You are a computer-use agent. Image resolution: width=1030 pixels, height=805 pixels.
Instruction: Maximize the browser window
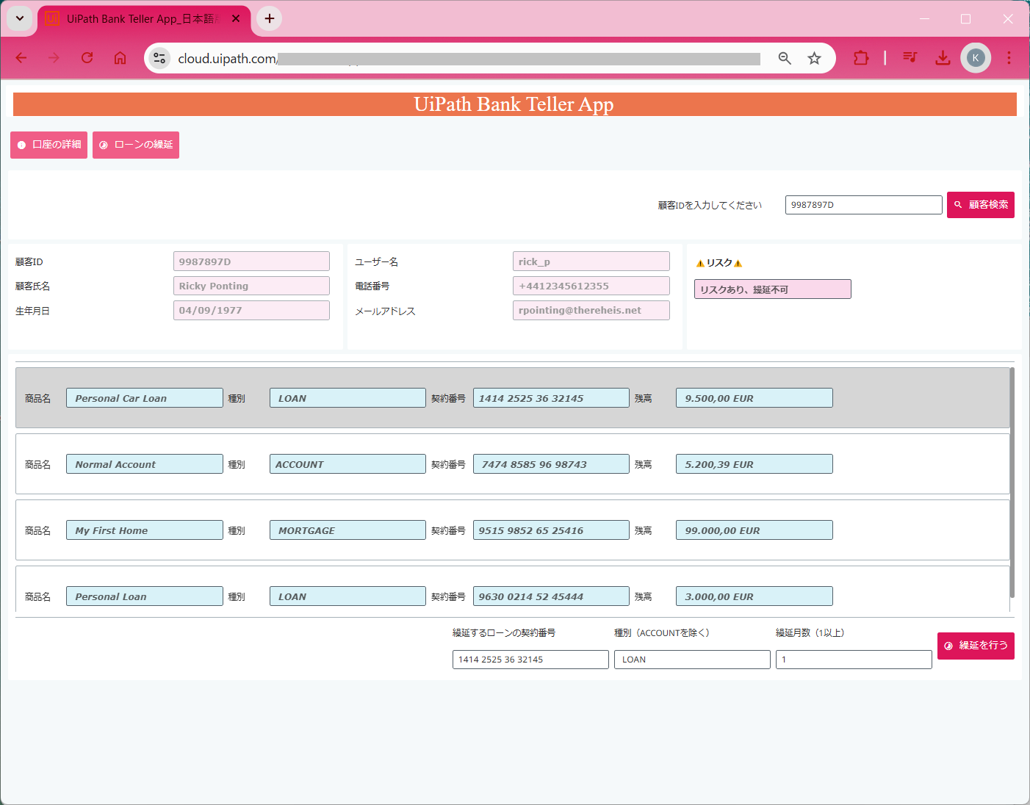tap(966, 18)
